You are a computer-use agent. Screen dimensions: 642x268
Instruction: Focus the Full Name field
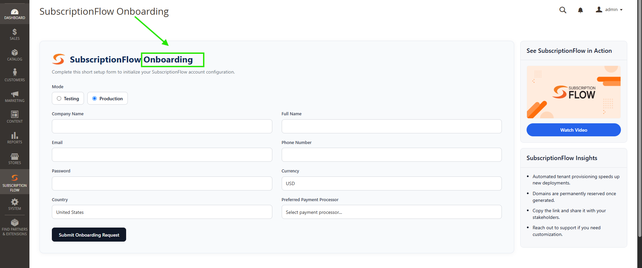click(391, 126)
